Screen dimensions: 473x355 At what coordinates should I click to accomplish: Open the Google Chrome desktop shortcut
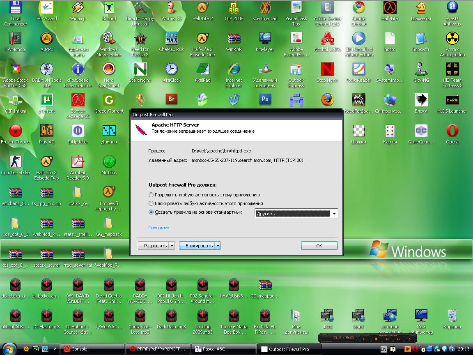(x=358, y=8)
